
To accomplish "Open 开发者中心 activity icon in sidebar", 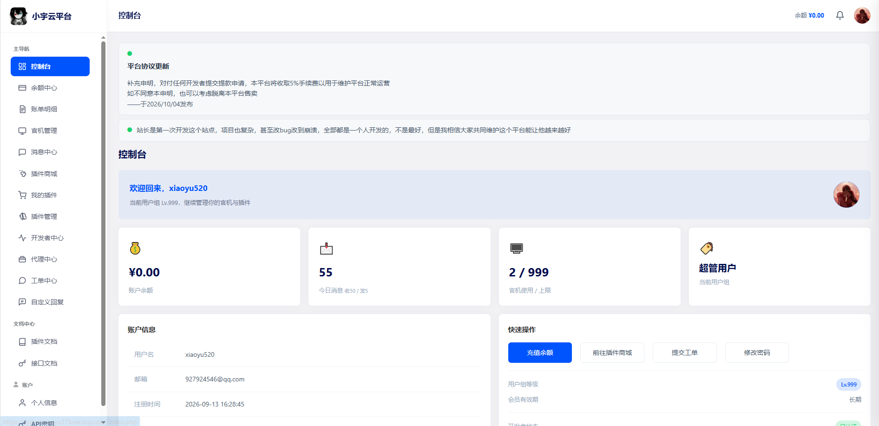I will point(22,238).
